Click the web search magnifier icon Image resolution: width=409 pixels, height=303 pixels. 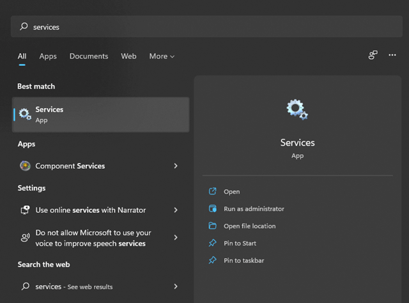tap(26, 286)
